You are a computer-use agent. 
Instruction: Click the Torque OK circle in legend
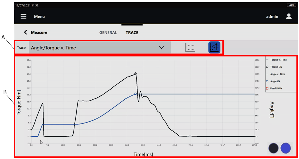coord(267,67)
